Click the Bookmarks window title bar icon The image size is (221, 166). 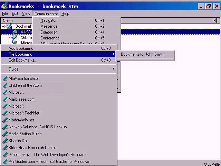[x=4, y=6]
